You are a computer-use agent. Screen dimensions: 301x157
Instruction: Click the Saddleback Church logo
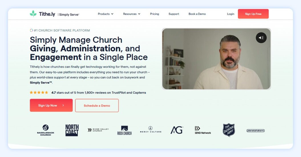tap(45, 130)
